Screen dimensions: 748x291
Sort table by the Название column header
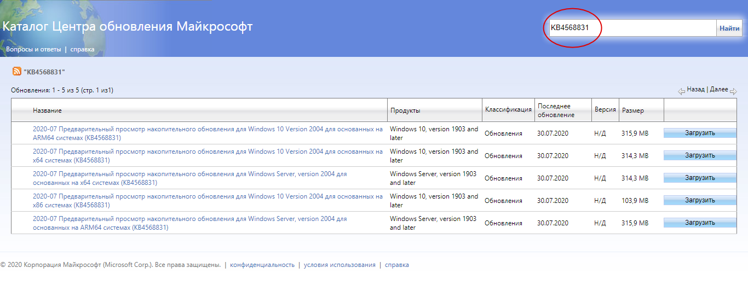pos(47,110)
